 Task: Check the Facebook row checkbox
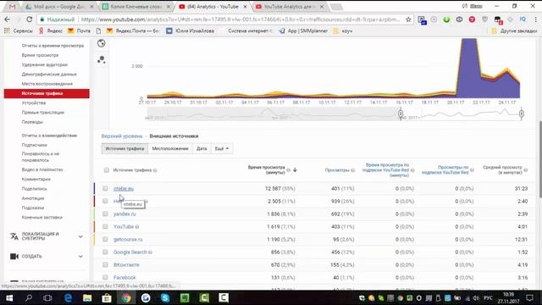point(105,277)
